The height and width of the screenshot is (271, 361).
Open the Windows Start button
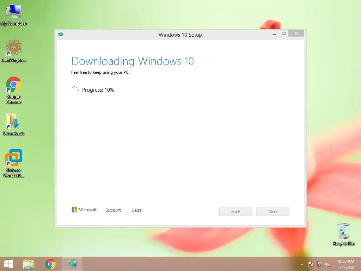9,264
